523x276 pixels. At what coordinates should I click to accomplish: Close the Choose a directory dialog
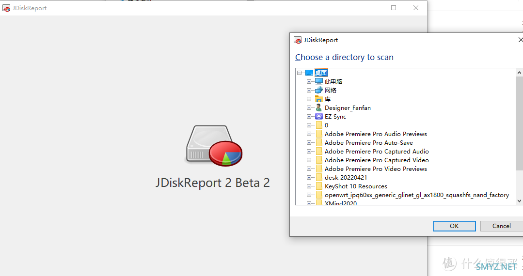(520, 40)
